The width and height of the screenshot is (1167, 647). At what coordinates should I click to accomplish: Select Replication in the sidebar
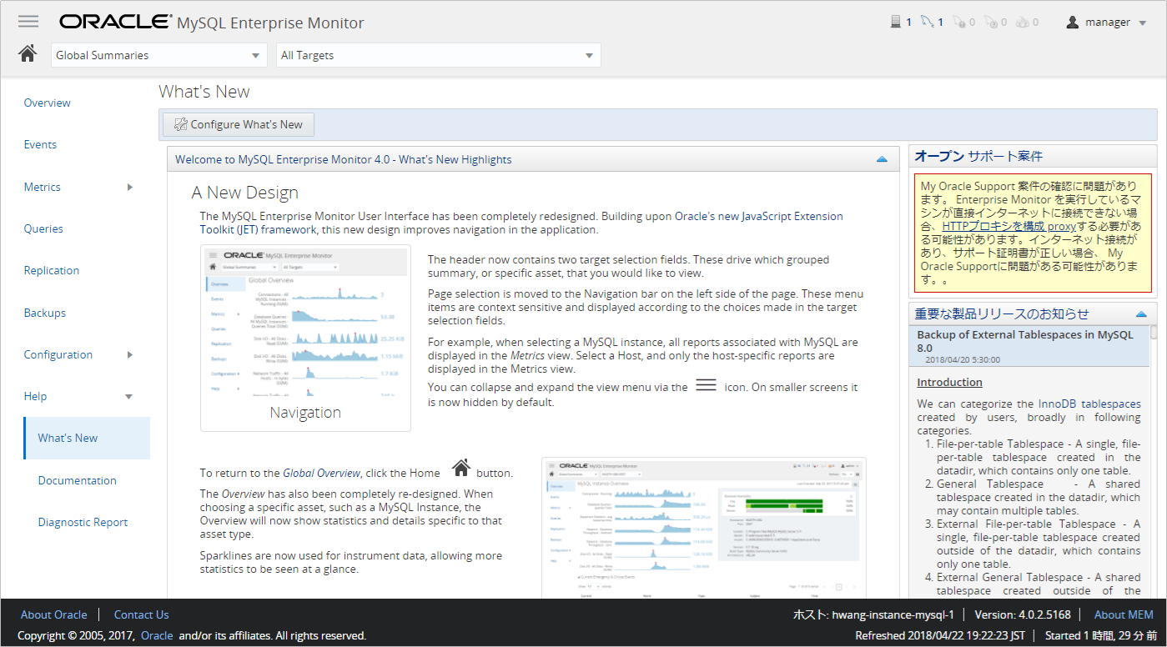pyautogui.click(x=52, y=271)
